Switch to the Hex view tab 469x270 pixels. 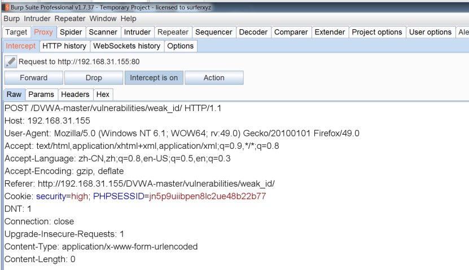[x=103, y=94]
